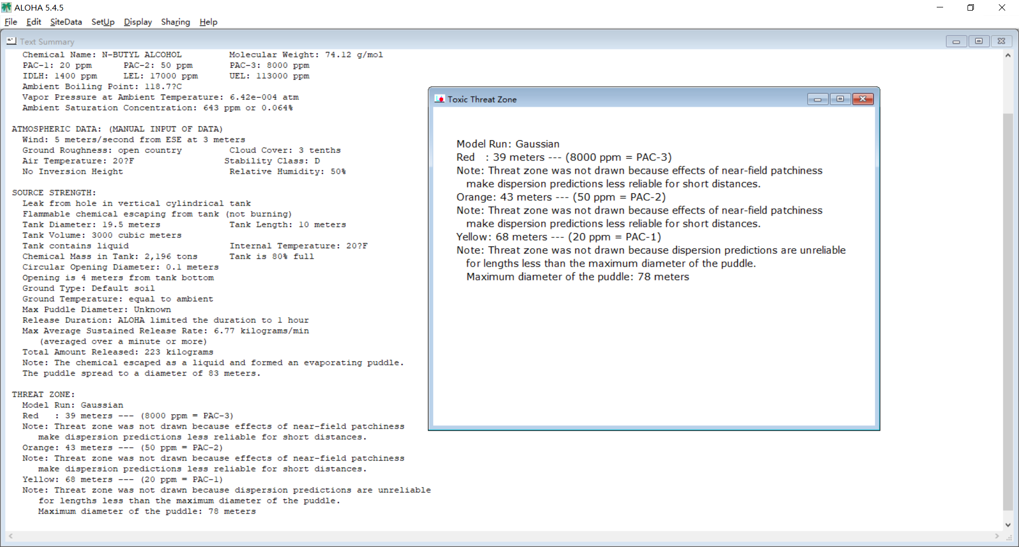Click 'Tank is 80% full' text
Image resolution: width=1019 pixels, height=547 pixels.
point(272,257)
